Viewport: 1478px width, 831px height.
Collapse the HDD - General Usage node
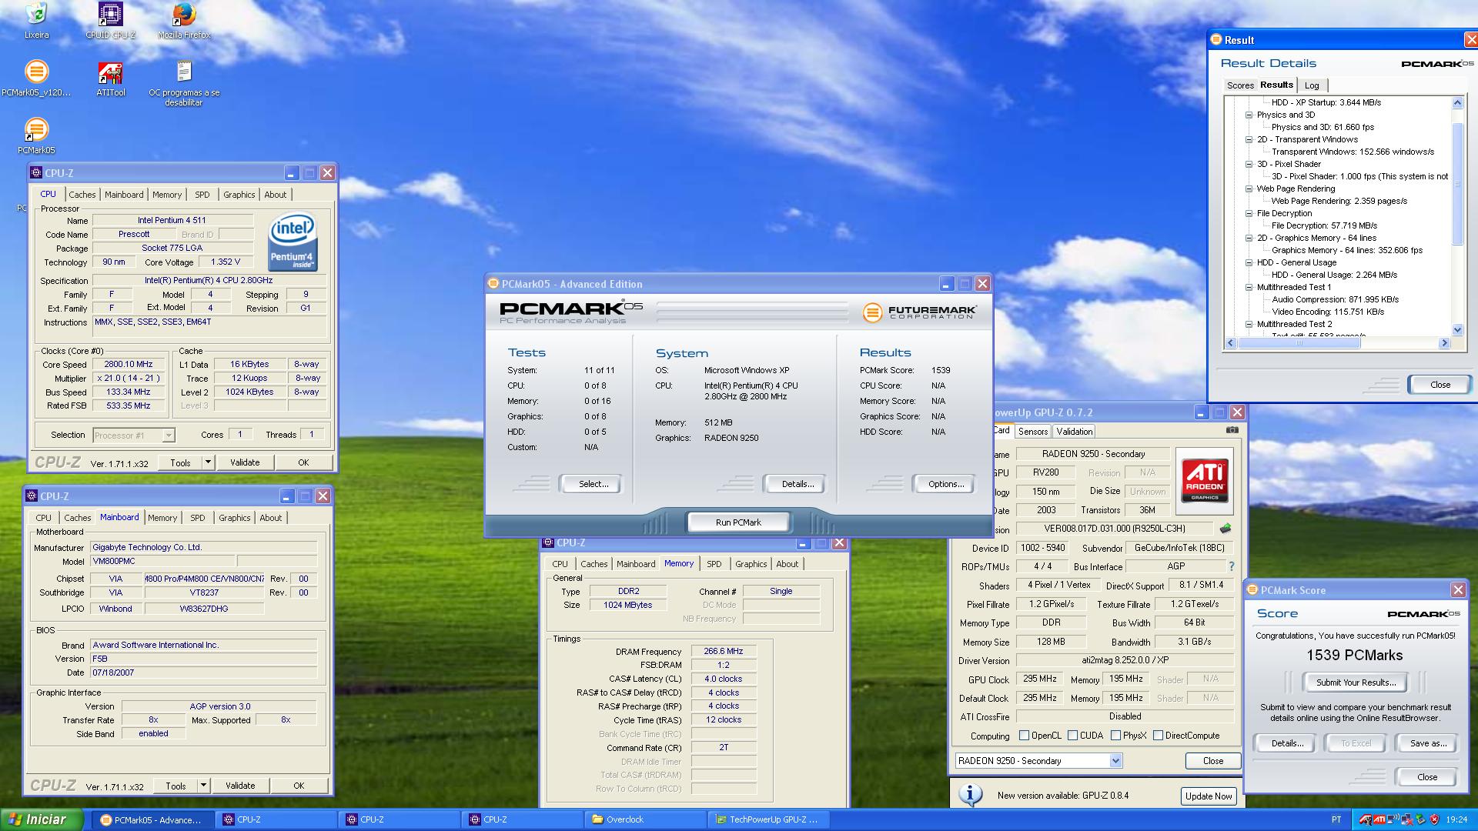pyautogui.click(x=1249, y=262)
